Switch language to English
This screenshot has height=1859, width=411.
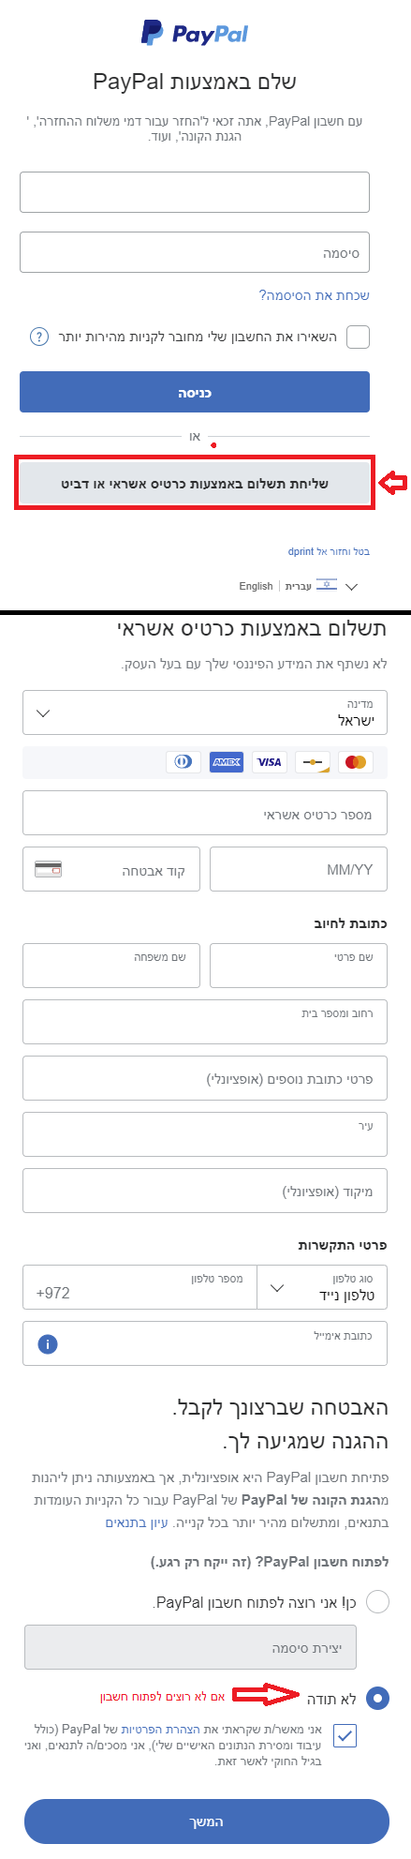[256, 586]
